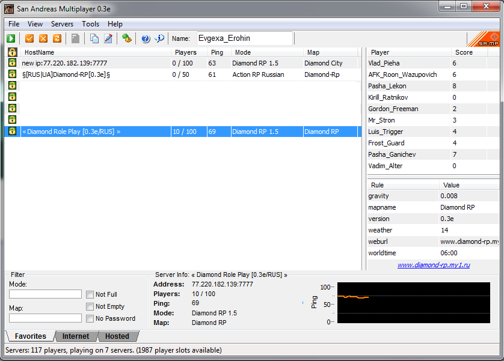Select player Mr_Stron
The image size is (504, 361).
point(433,120)
